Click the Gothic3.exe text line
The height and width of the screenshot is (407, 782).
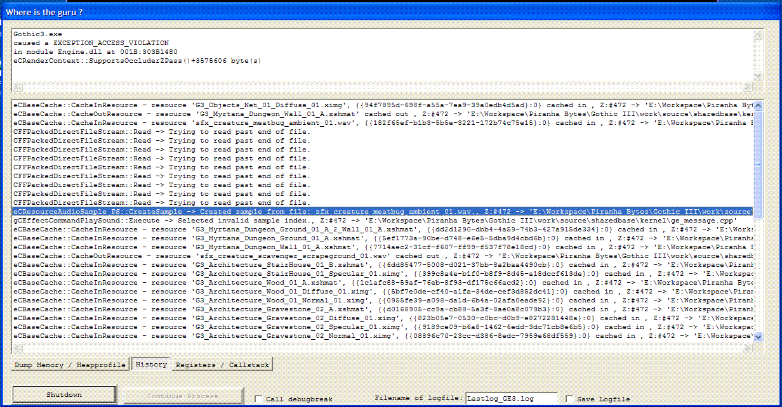click(x=37, y=34)
